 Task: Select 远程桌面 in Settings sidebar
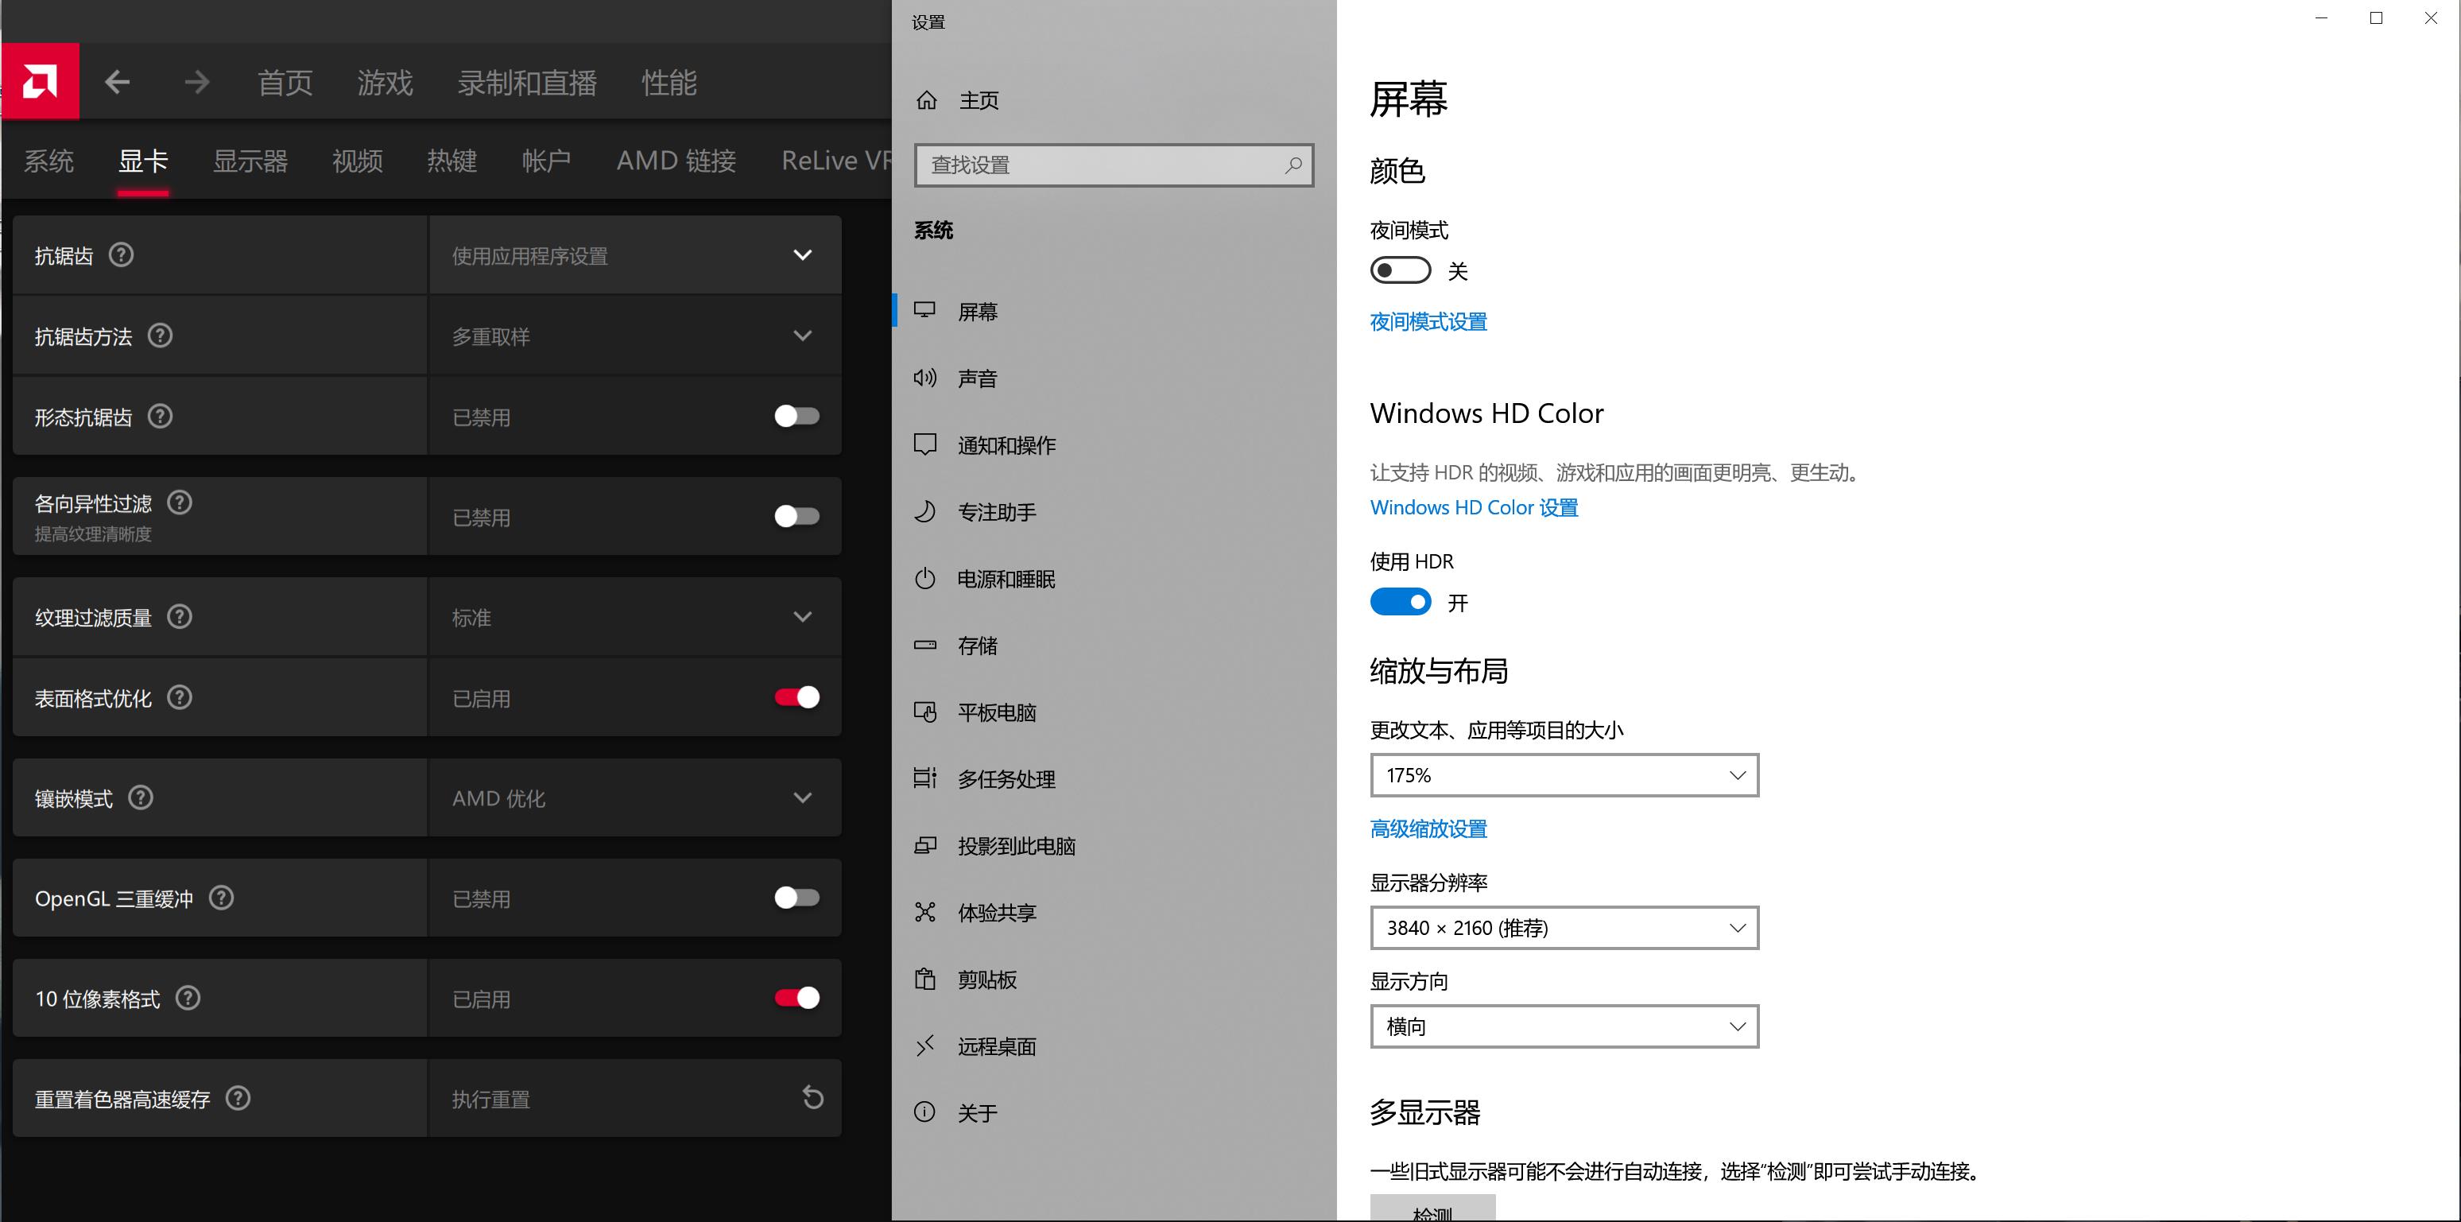pyautogui.click(x=998, y=1046)
